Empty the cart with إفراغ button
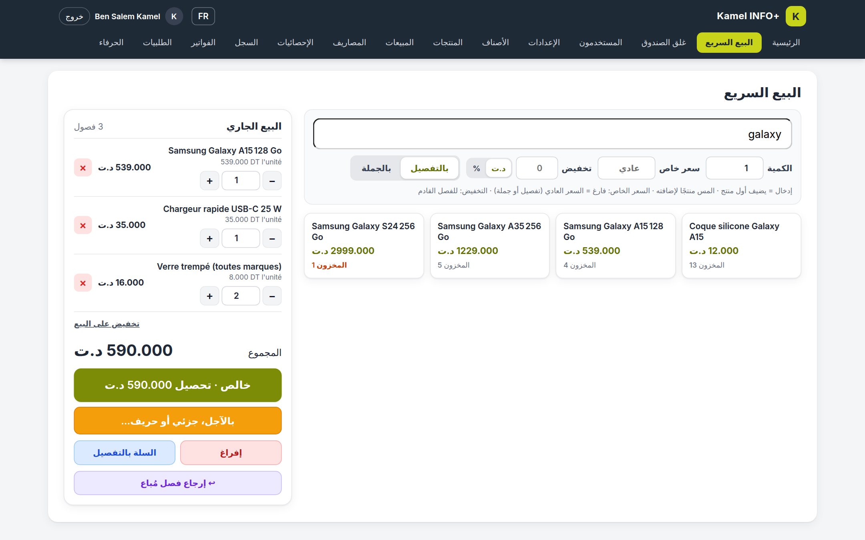This screenshot has height=540, width=865. [x=231, y=453]
